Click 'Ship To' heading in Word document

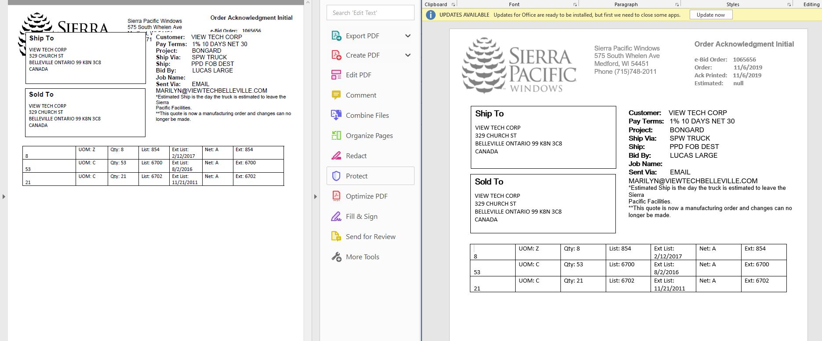coord(489,113)
